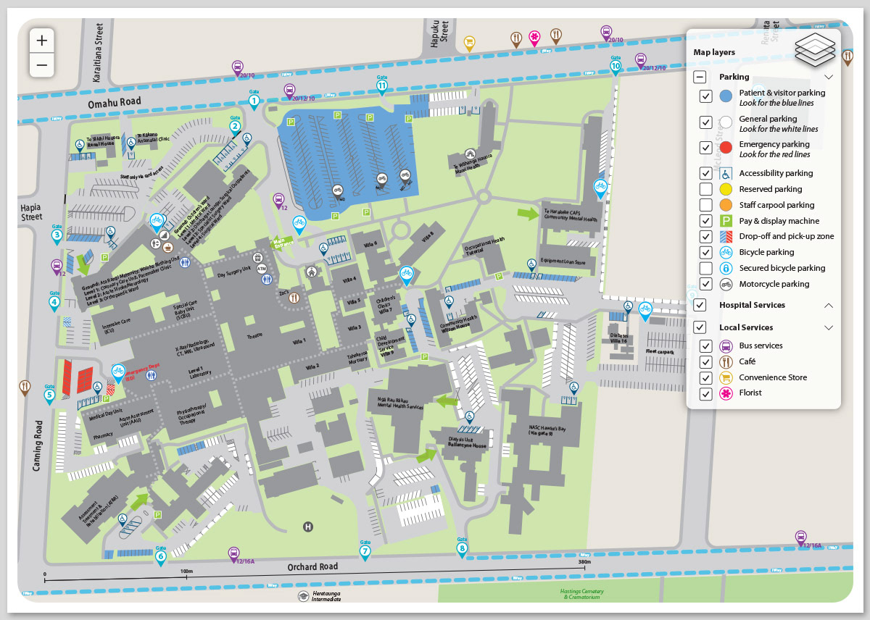Screen dimensions: 870x620
Task: Click the Heretaunga Intermediate label at bottom
Action: (325, 596)
